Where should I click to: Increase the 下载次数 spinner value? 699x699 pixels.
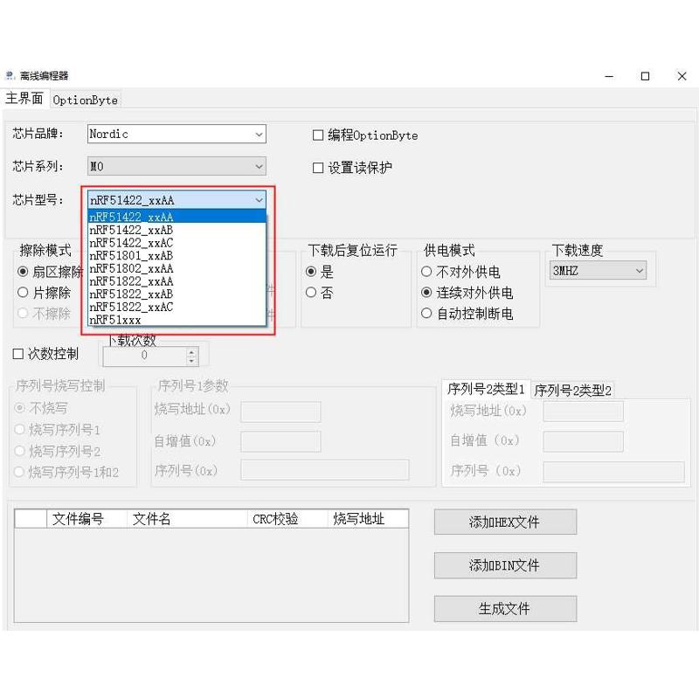click(x=191, y=352)
